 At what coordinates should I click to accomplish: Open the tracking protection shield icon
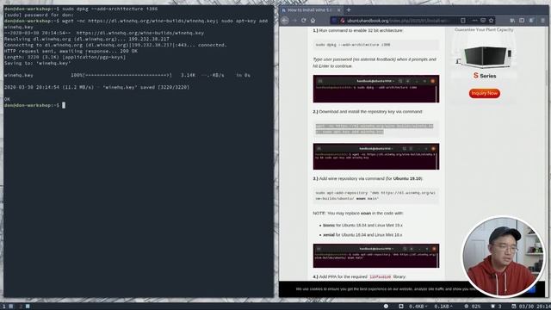coord(334,21)
